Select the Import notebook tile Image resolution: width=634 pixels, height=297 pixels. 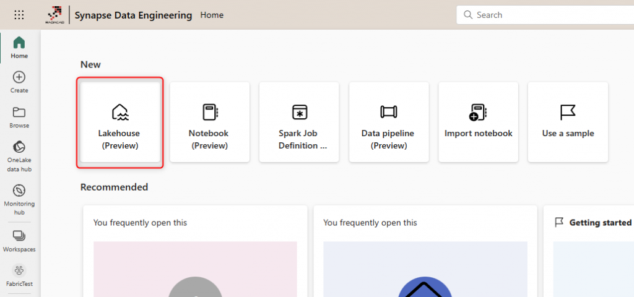478,123
